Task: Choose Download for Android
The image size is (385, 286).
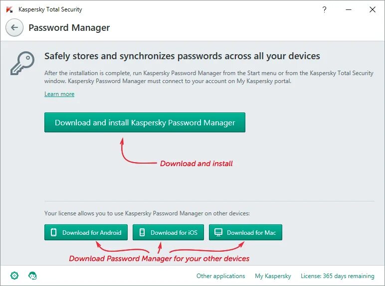Action: 86,232
